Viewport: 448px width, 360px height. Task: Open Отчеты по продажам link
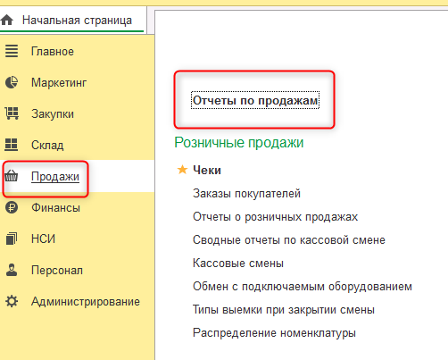[255, 100]
